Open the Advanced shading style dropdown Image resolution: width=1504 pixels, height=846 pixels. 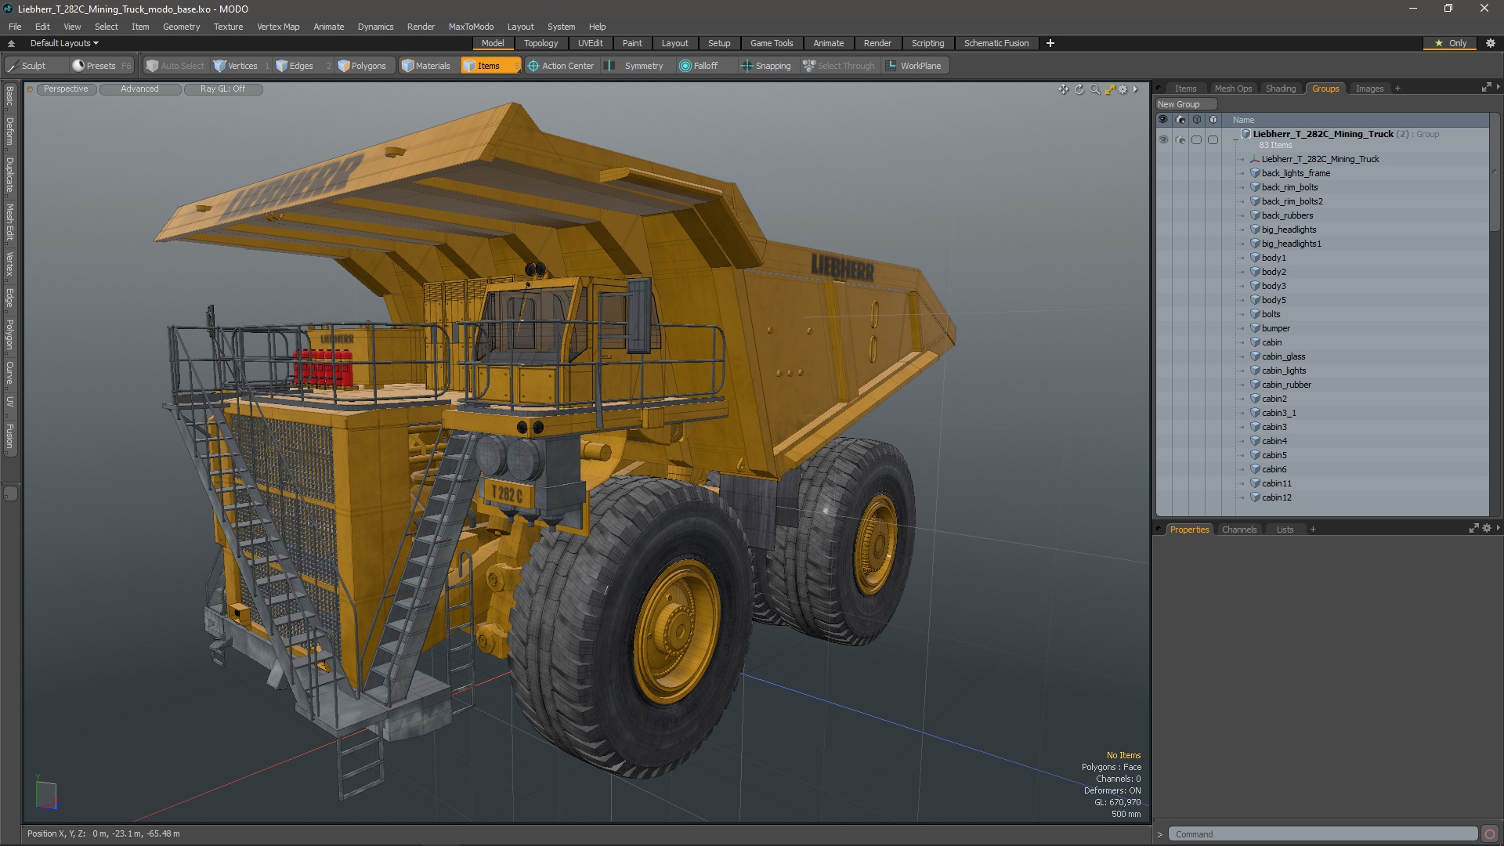139,89
